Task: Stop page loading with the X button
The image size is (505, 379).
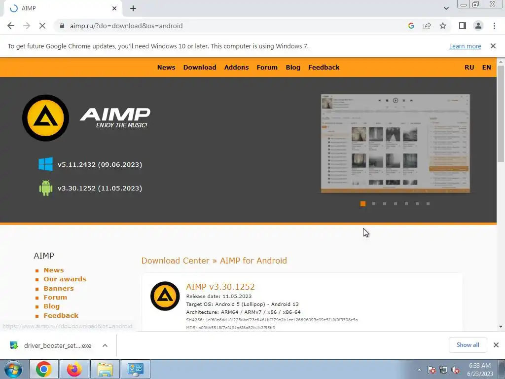Action: (x=42, y=26)
